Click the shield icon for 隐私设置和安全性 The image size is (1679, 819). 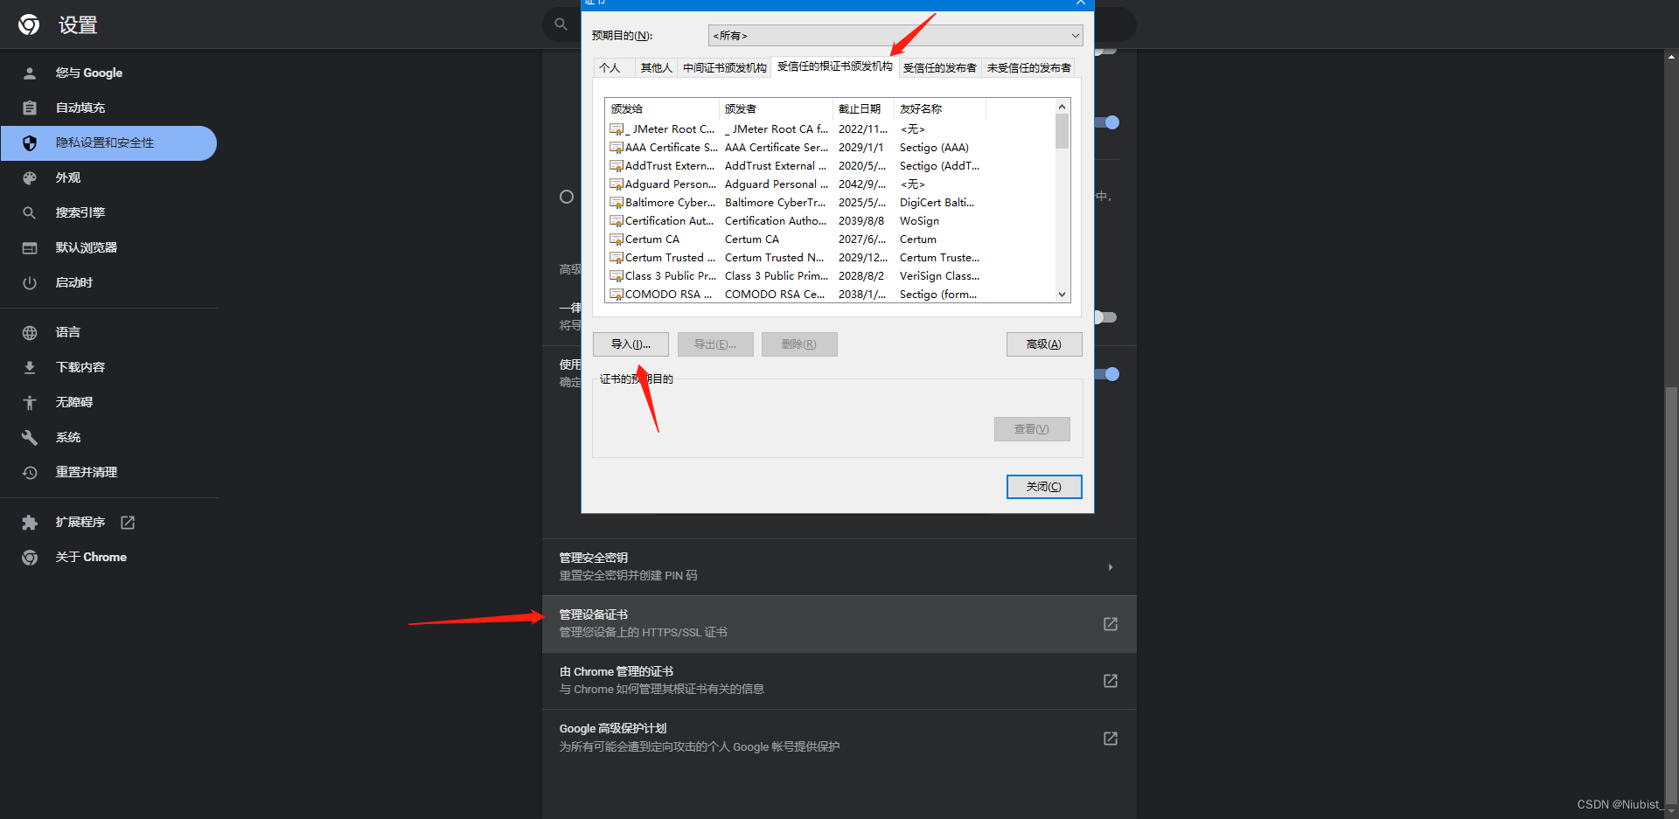[x=30, y=142]
